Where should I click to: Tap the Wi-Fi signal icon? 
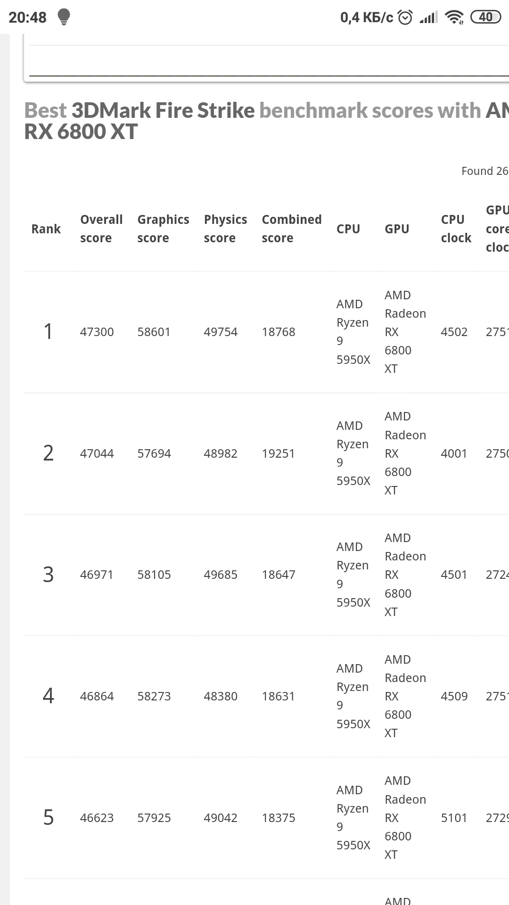454,17
